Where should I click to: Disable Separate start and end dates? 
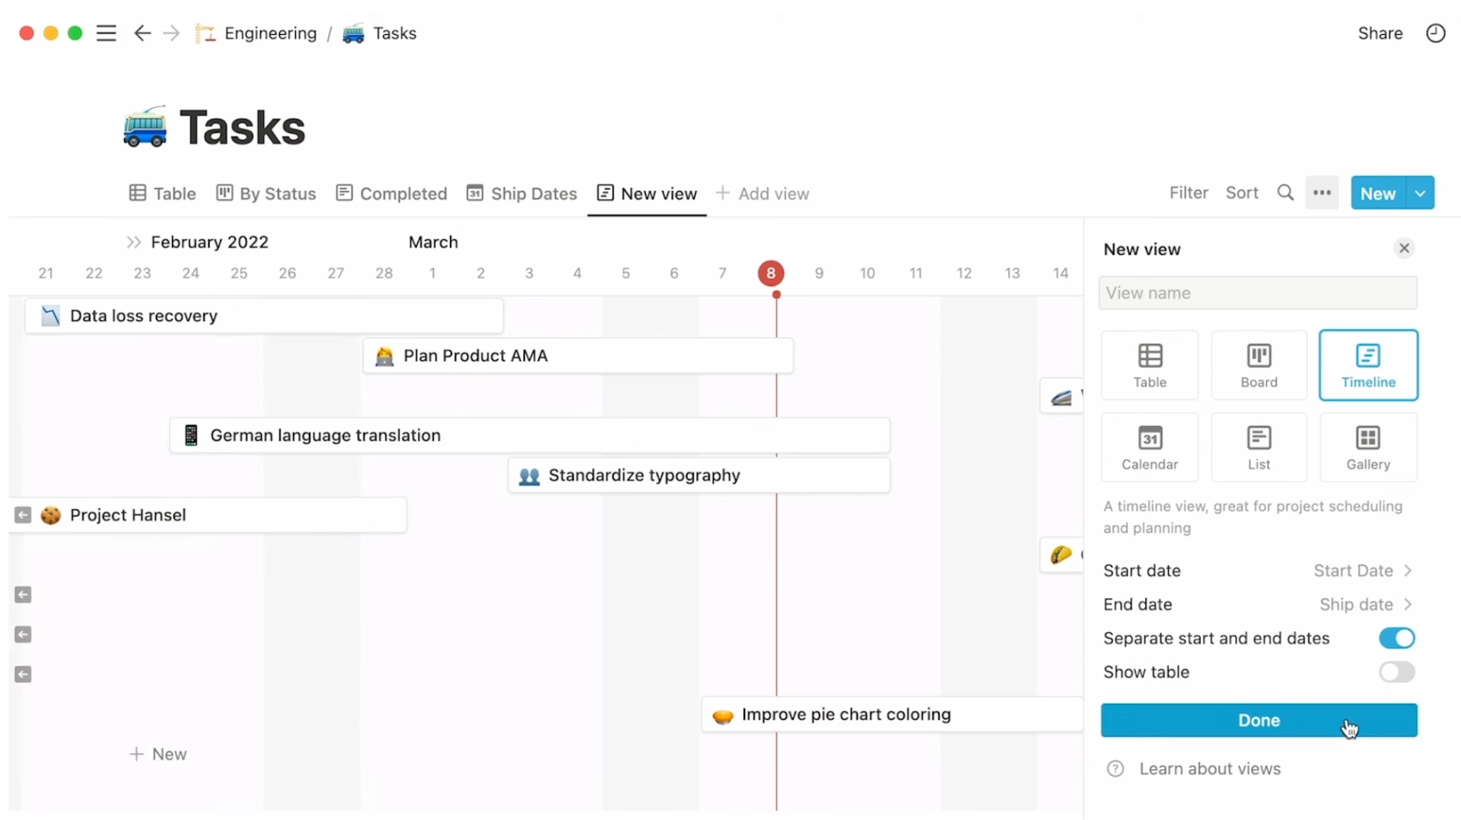[1396, 638]
